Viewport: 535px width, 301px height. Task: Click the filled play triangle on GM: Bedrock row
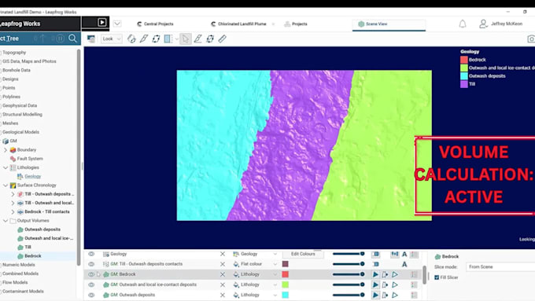point(375,274)
